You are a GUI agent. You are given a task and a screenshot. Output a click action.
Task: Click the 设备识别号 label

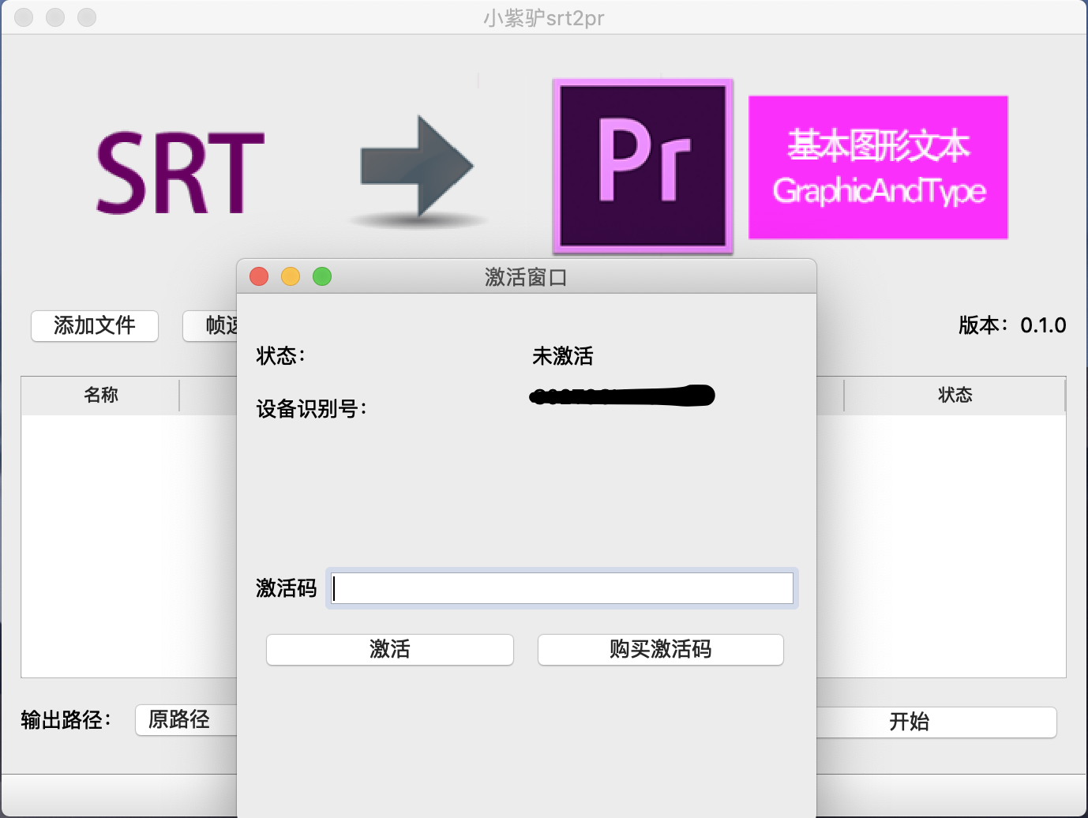click(x=311, y=409)
